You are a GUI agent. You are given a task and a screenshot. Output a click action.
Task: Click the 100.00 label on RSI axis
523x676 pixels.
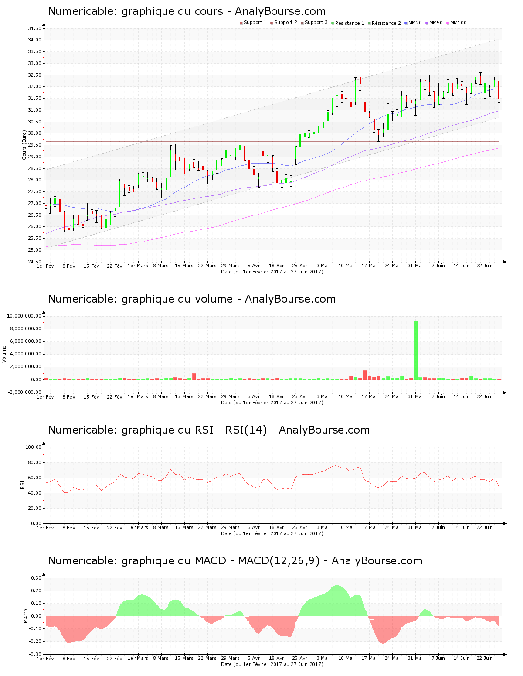(x=34, y=447)
